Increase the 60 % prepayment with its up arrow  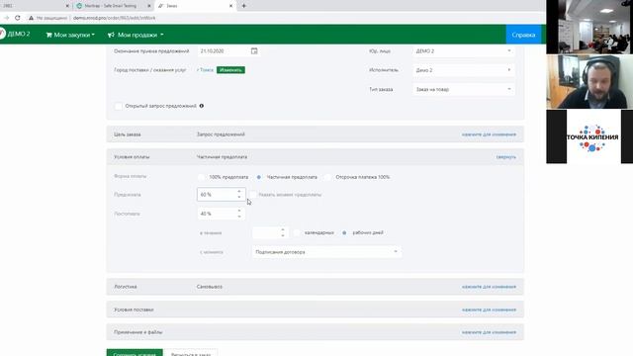[x=239, y=191]
